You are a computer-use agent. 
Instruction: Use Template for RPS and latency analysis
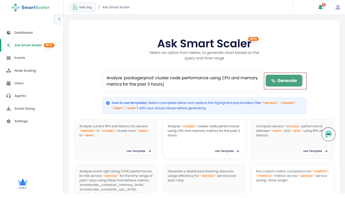(139, 151)
